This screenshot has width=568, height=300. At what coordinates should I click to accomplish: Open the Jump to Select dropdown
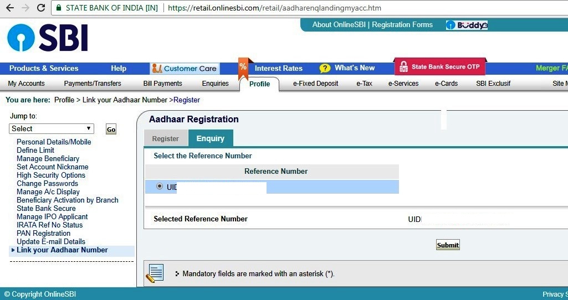52,128
